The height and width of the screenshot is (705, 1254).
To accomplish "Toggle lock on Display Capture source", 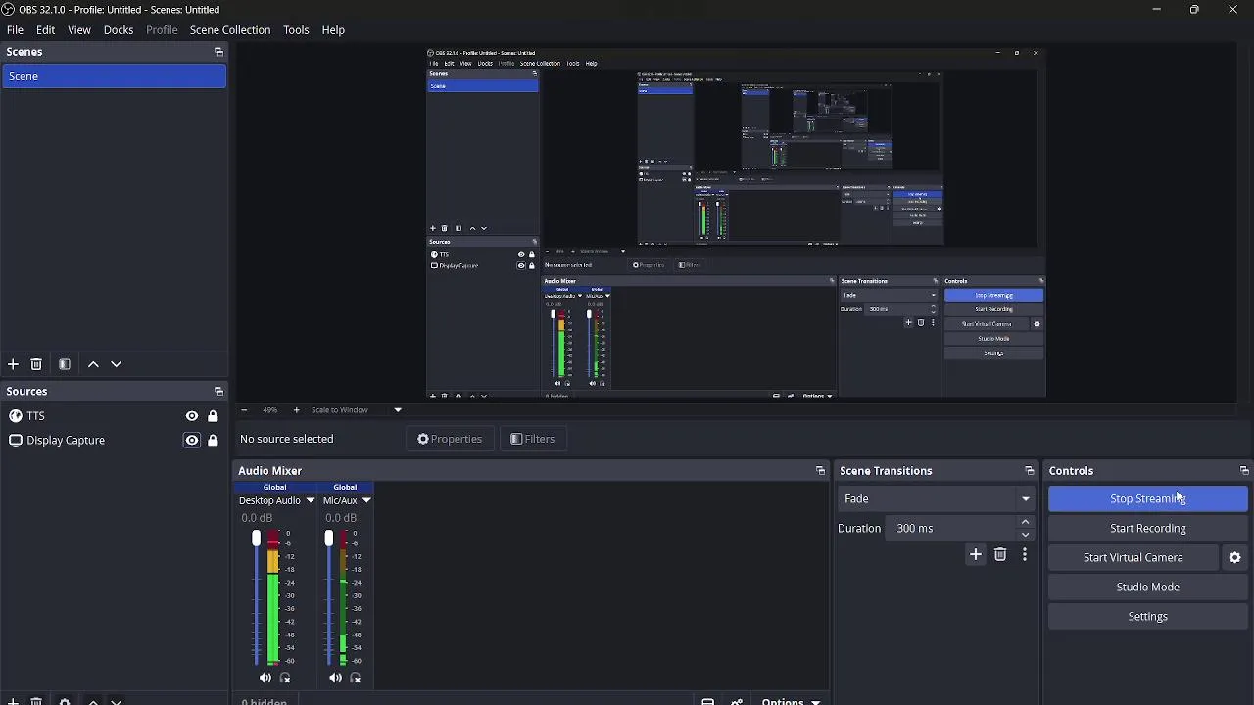I will point(213,441).
